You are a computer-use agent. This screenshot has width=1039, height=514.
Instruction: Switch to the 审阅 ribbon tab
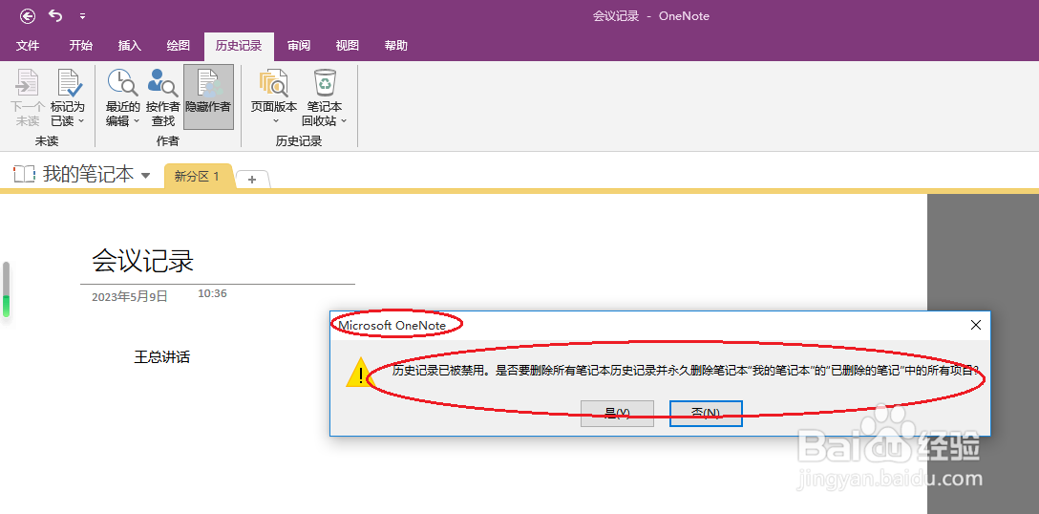coord(298,46)
